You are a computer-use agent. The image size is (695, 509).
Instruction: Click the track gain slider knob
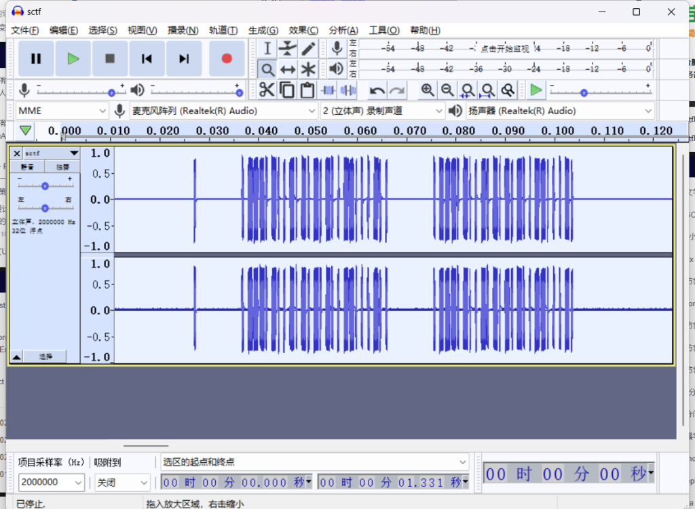[x=45, y=186]
